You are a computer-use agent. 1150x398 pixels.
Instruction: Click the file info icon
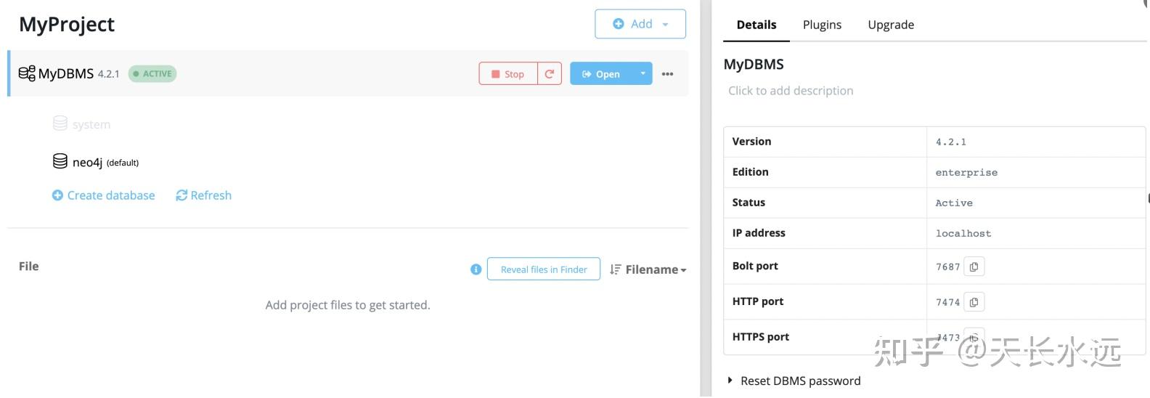click(x=476, y=269)
